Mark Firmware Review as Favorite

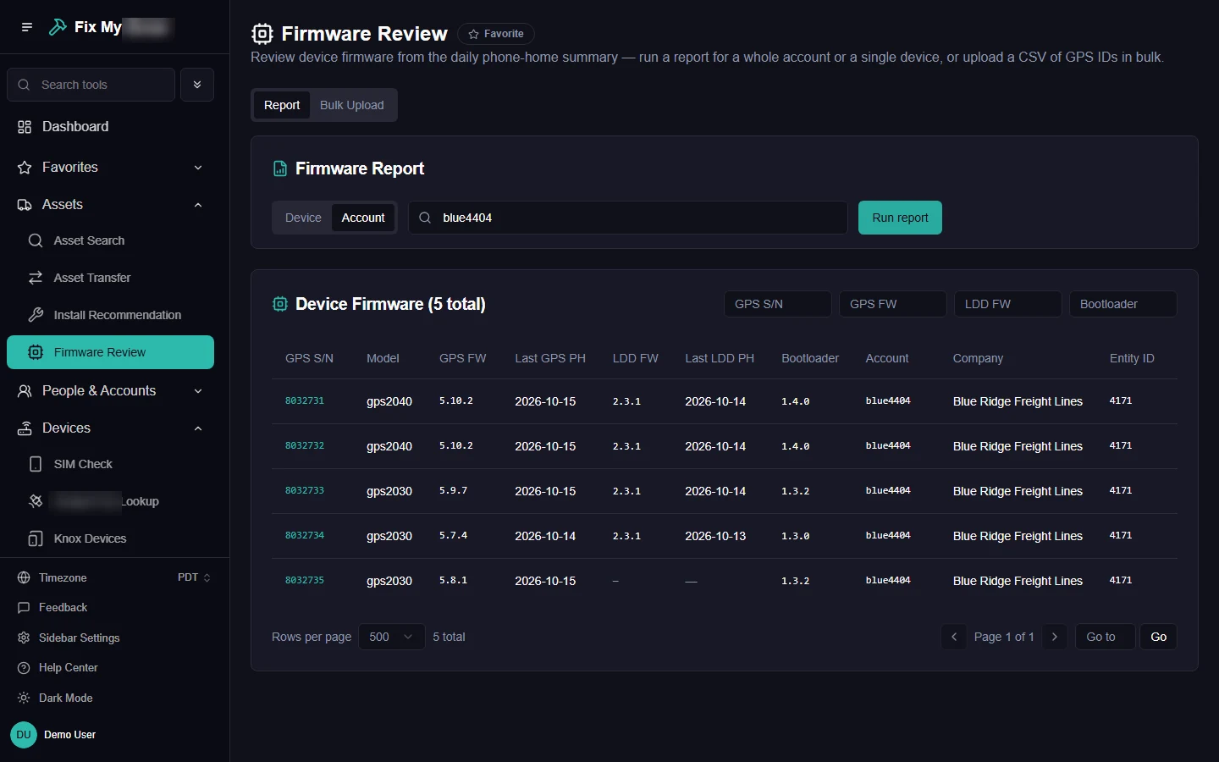point(496,34)
